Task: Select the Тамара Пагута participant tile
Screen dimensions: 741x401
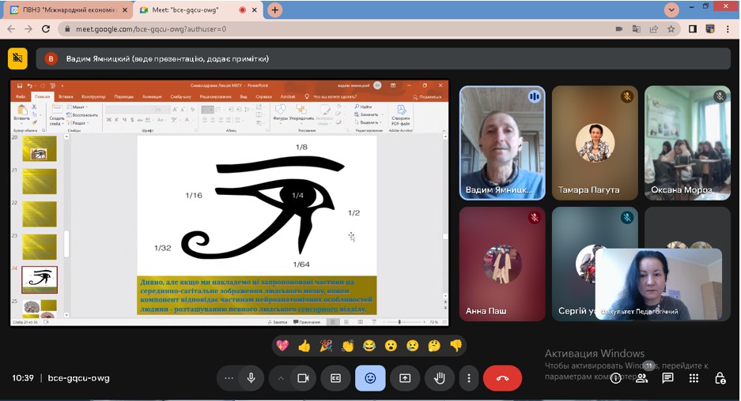Action: (x=595, y=143)
